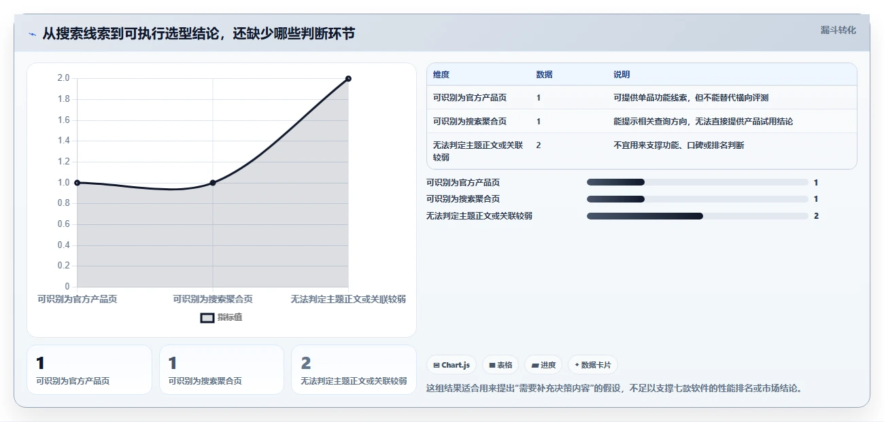Viewport: 884px width, 422px height.
Task: Click the y-axis tick 0.4
Action: (64, 245)
